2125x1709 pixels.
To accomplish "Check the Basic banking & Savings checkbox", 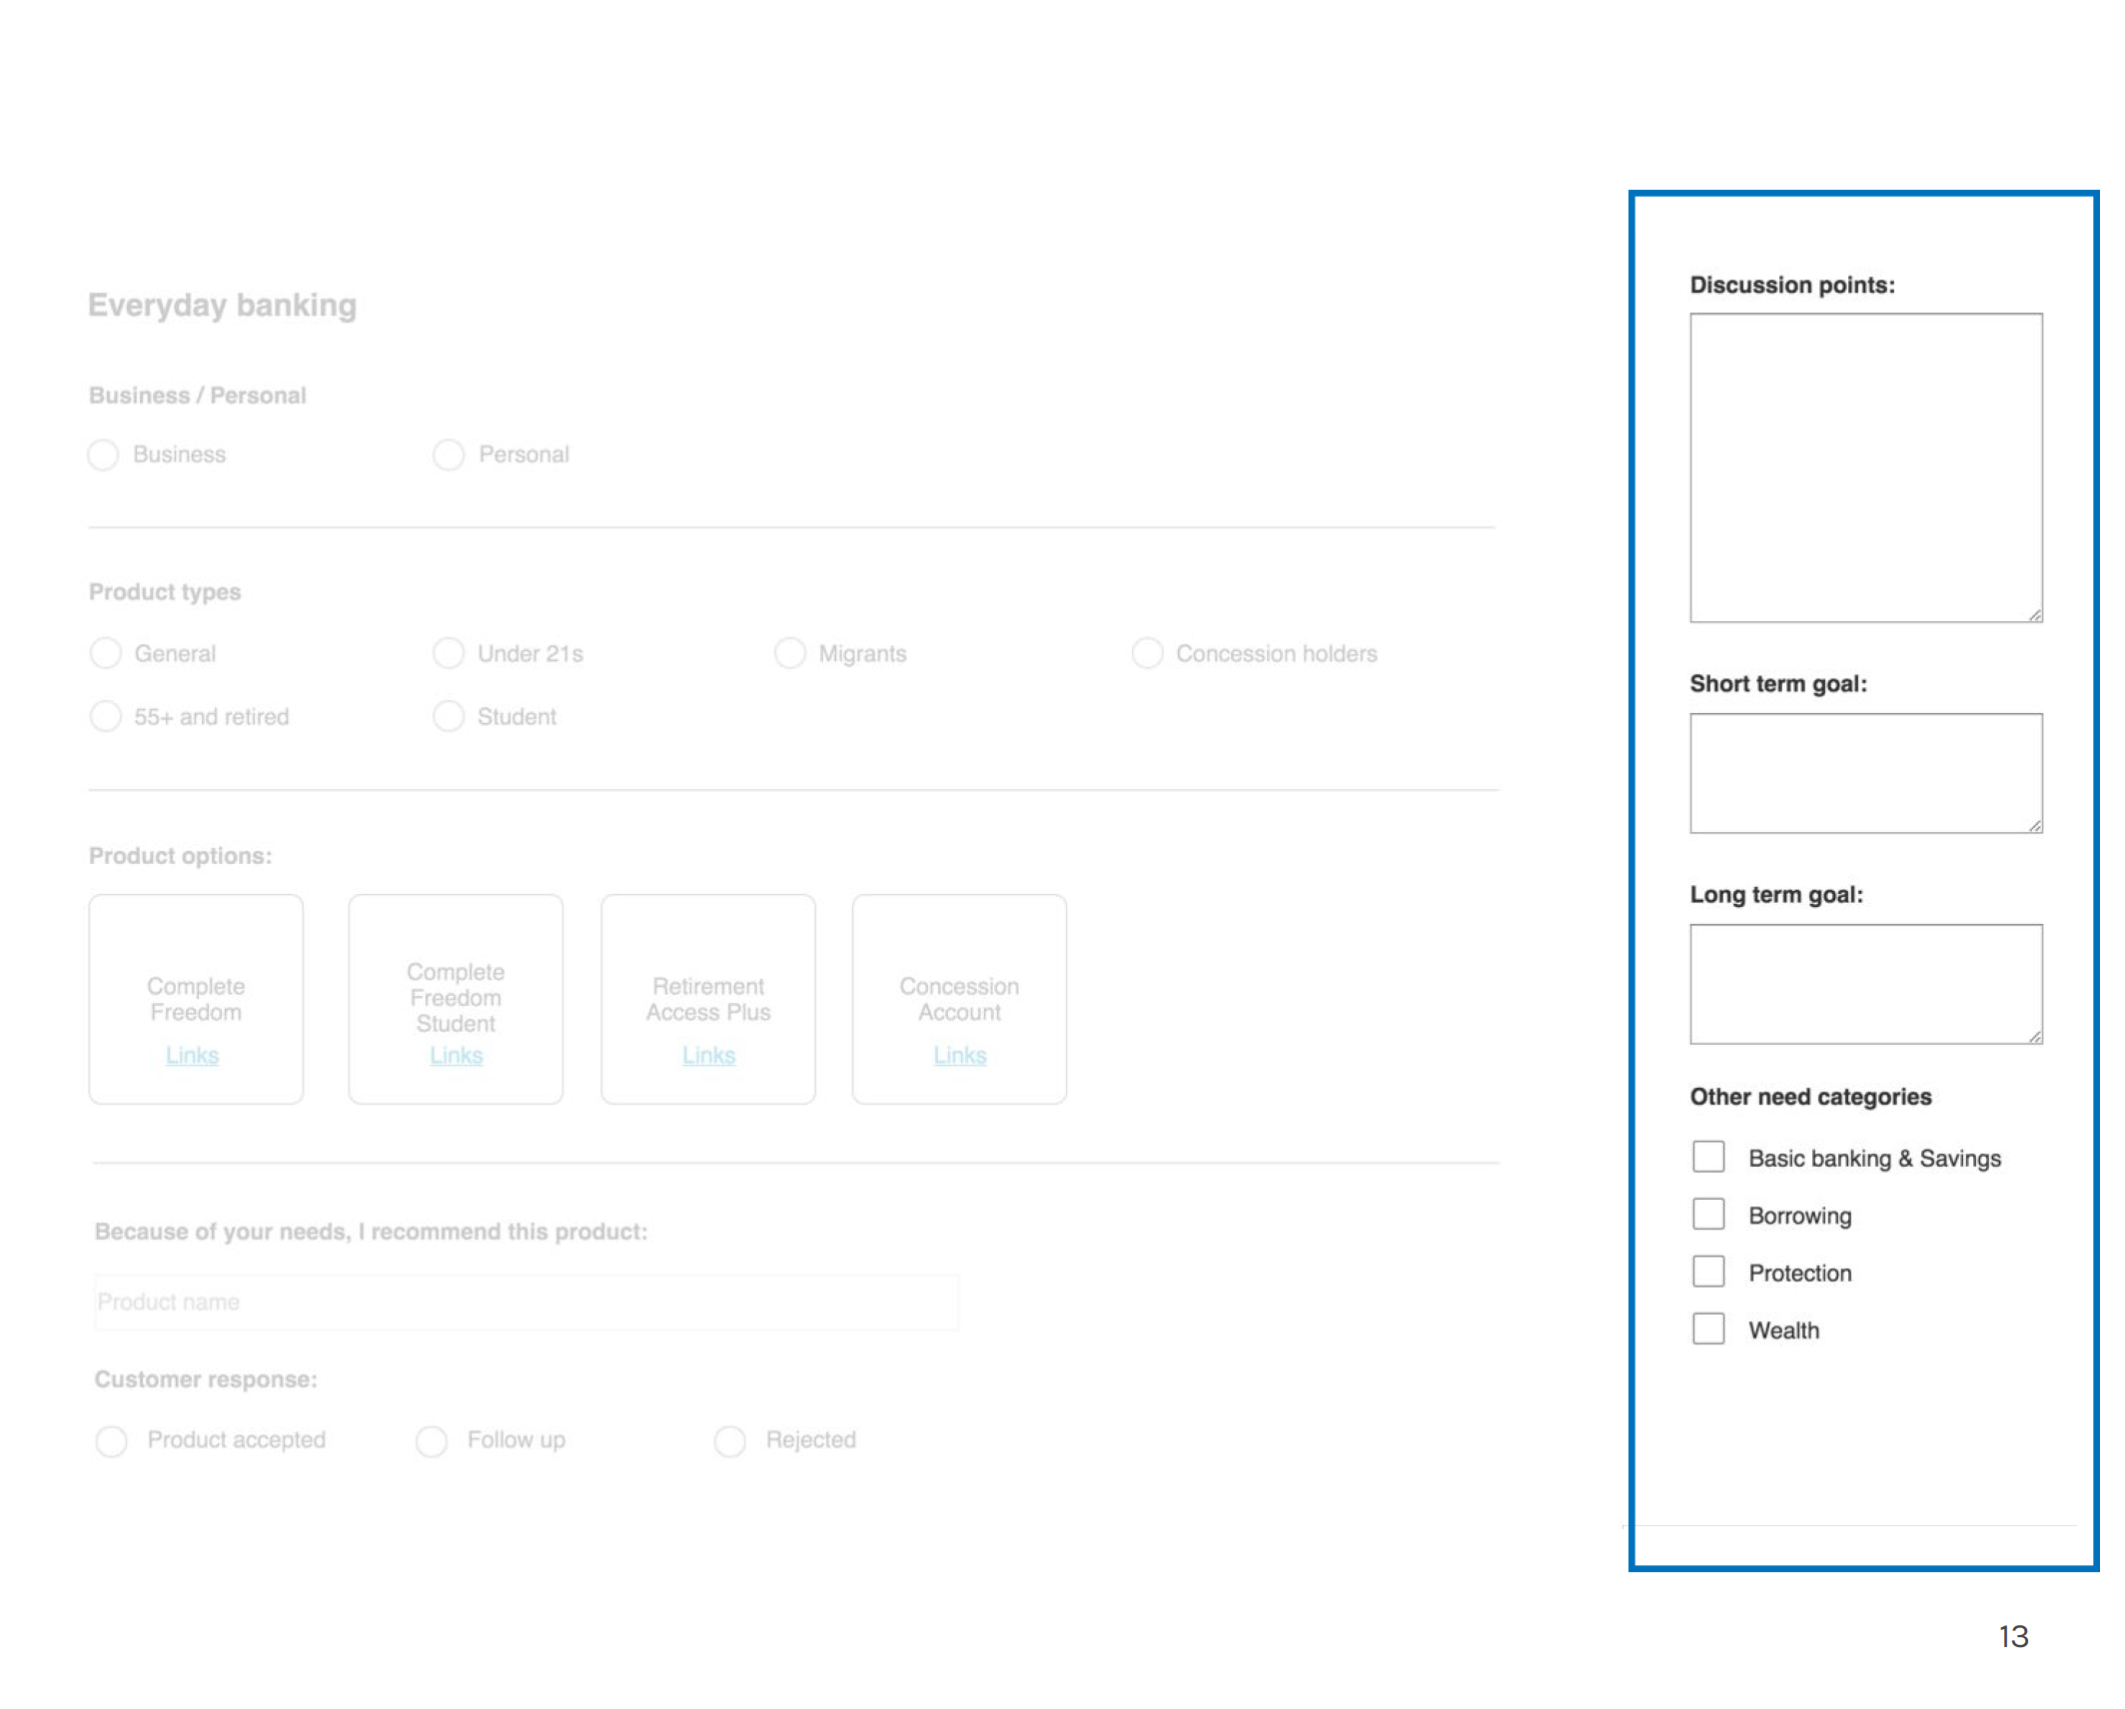I will pos(1708,1157).
